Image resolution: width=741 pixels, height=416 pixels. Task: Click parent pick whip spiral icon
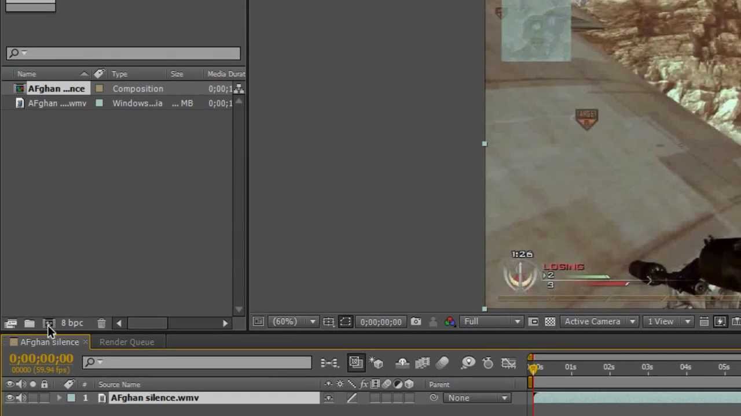point(434,398)
